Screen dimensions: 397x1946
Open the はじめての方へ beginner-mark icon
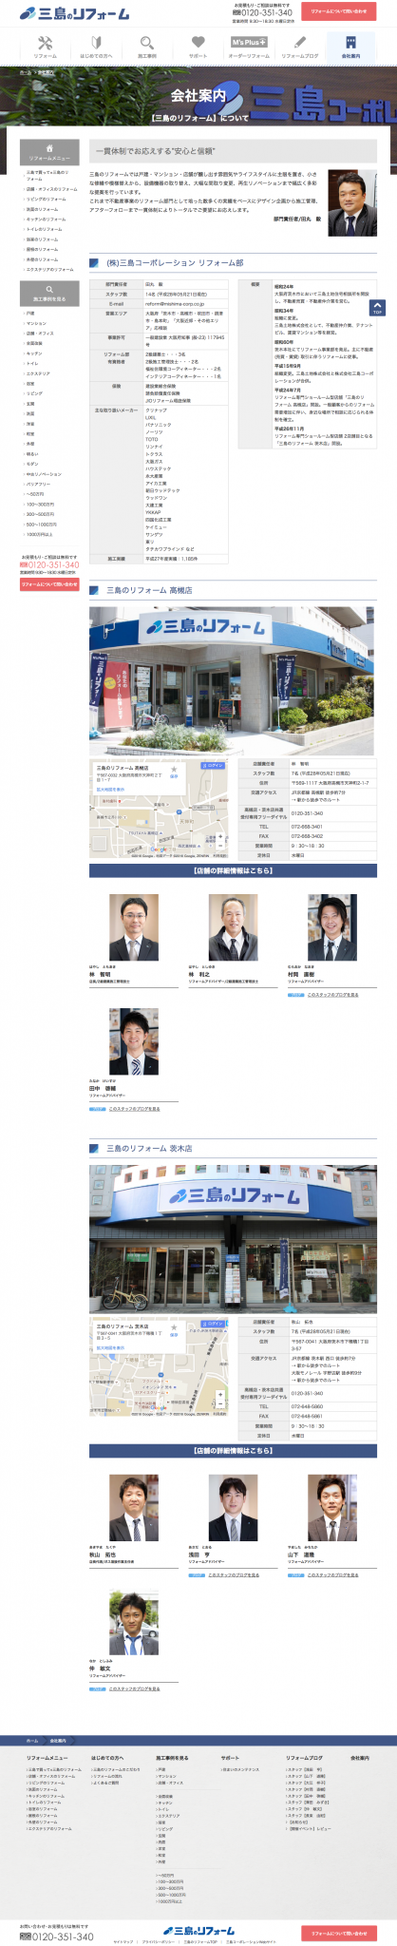(x=96, y=42)
